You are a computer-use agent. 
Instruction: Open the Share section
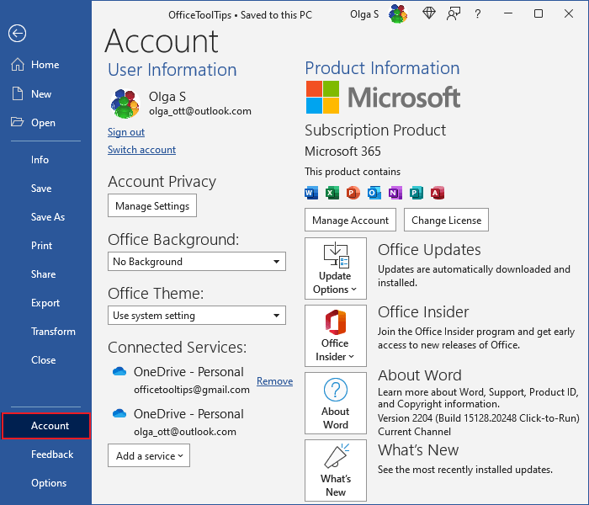click(43, 274)
